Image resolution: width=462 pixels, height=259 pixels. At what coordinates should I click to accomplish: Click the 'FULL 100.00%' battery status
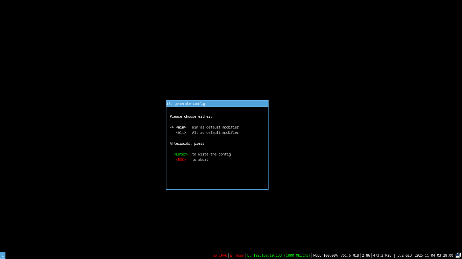(325, 256)
